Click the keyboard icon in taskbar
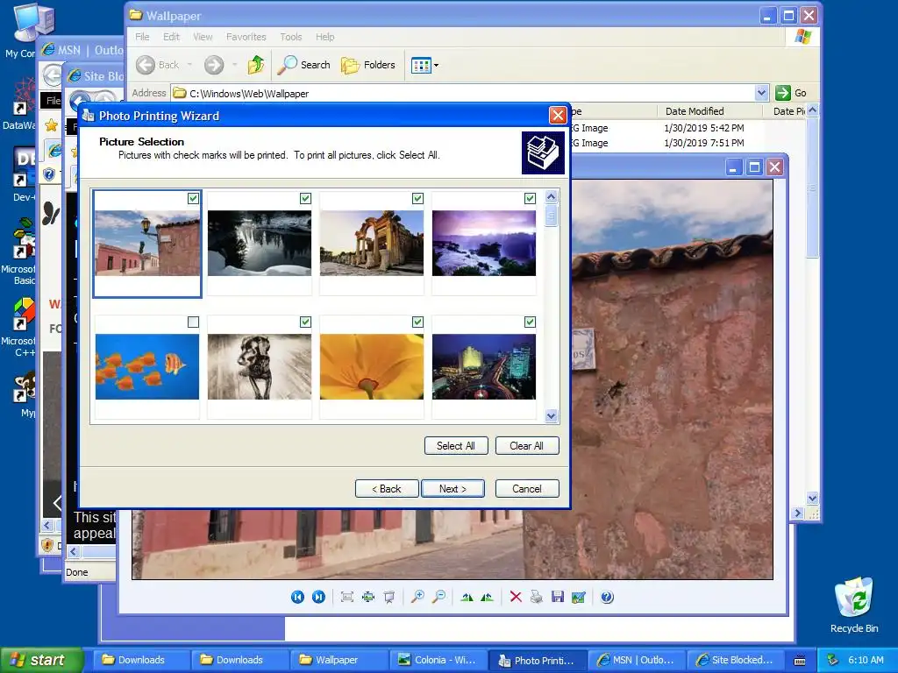The height and width of the screenshot is (673, 898). [x=800, y=661]
